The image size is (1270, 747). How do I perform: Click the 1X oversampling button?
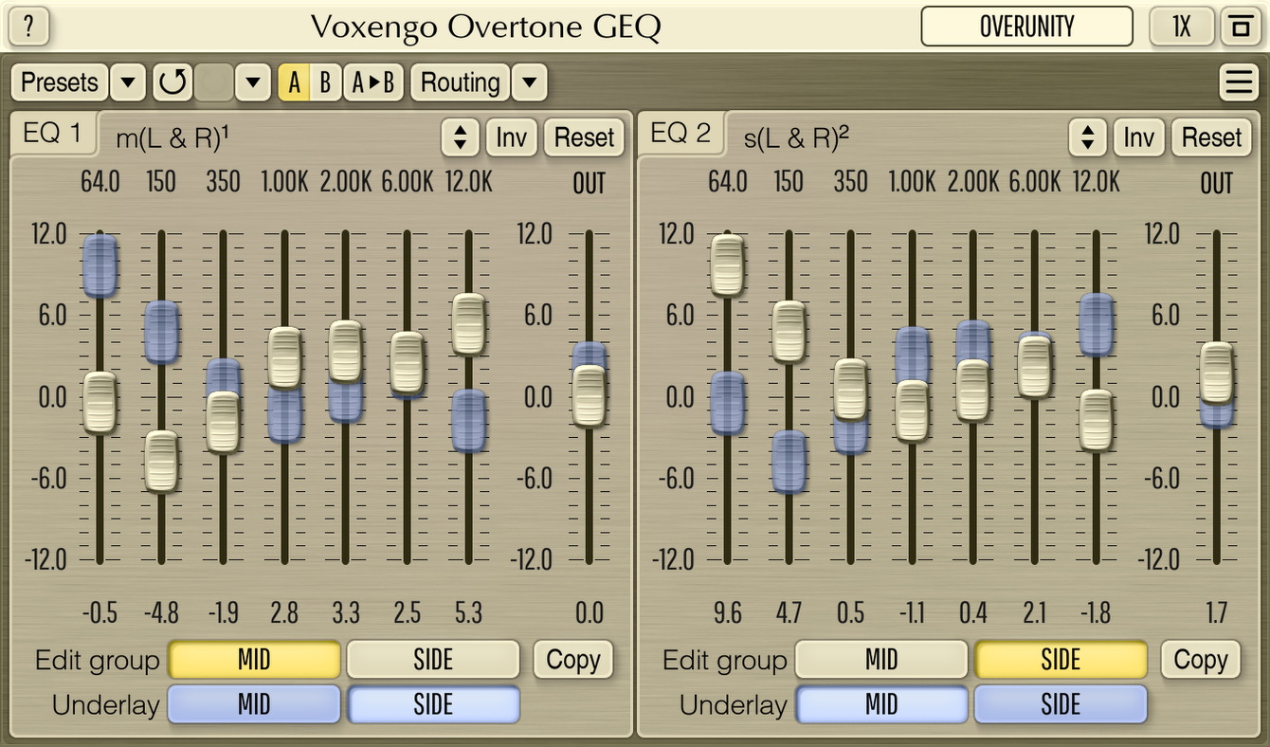(x=1181, y=26)
